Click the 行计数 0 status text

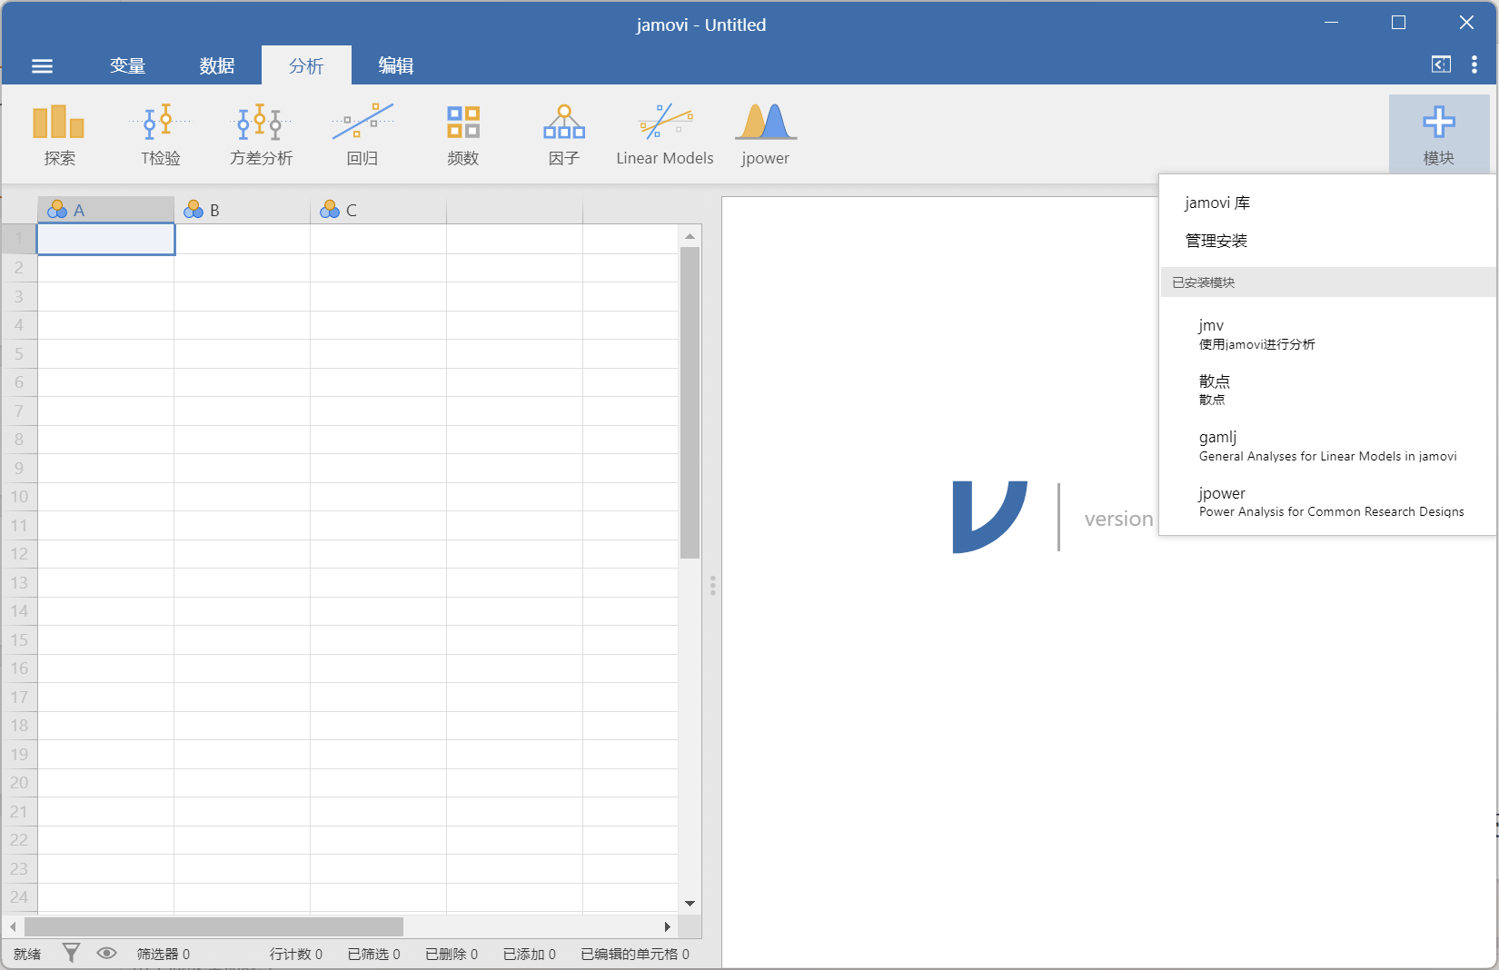pyautogui.click(x=296, y=954)
